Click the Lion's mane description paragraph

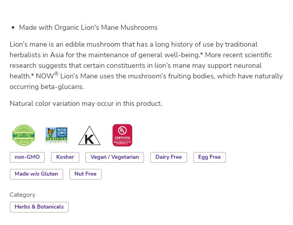[146, 65]
